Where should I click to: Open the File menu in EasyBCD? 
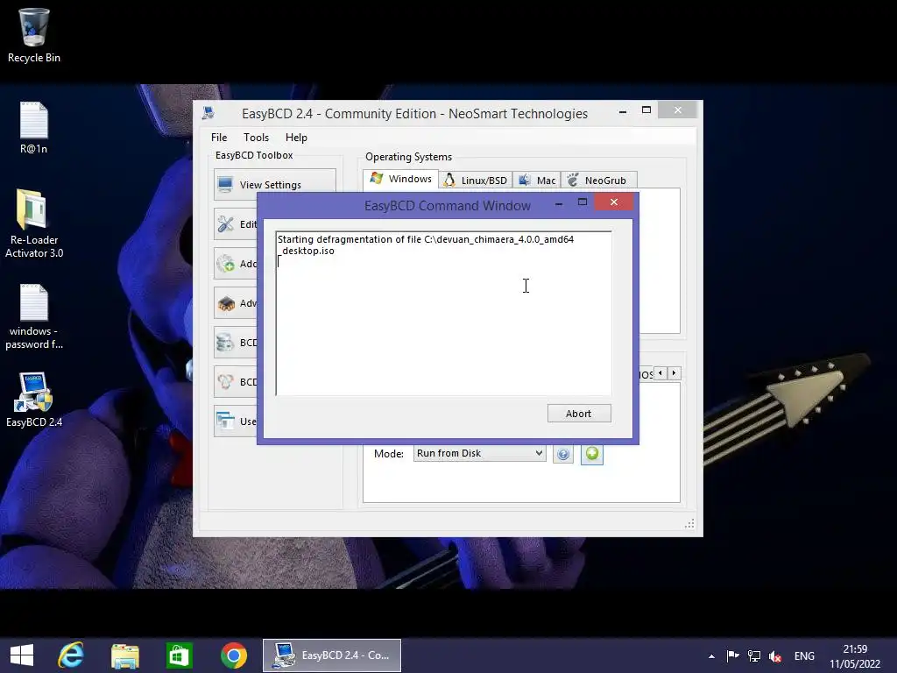(x=218, y=138)
